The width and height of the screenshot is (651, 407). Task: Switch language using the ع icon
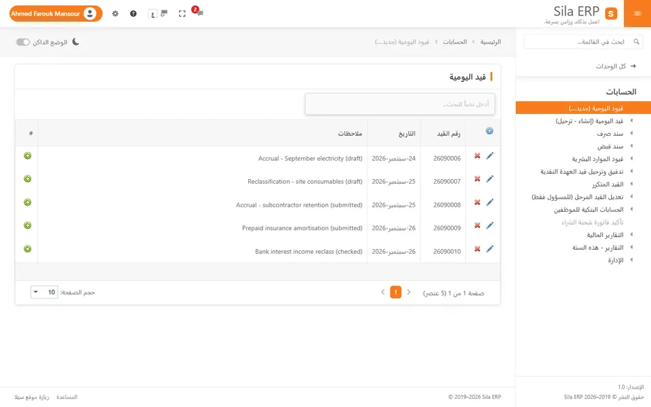(x=153, y=14)
